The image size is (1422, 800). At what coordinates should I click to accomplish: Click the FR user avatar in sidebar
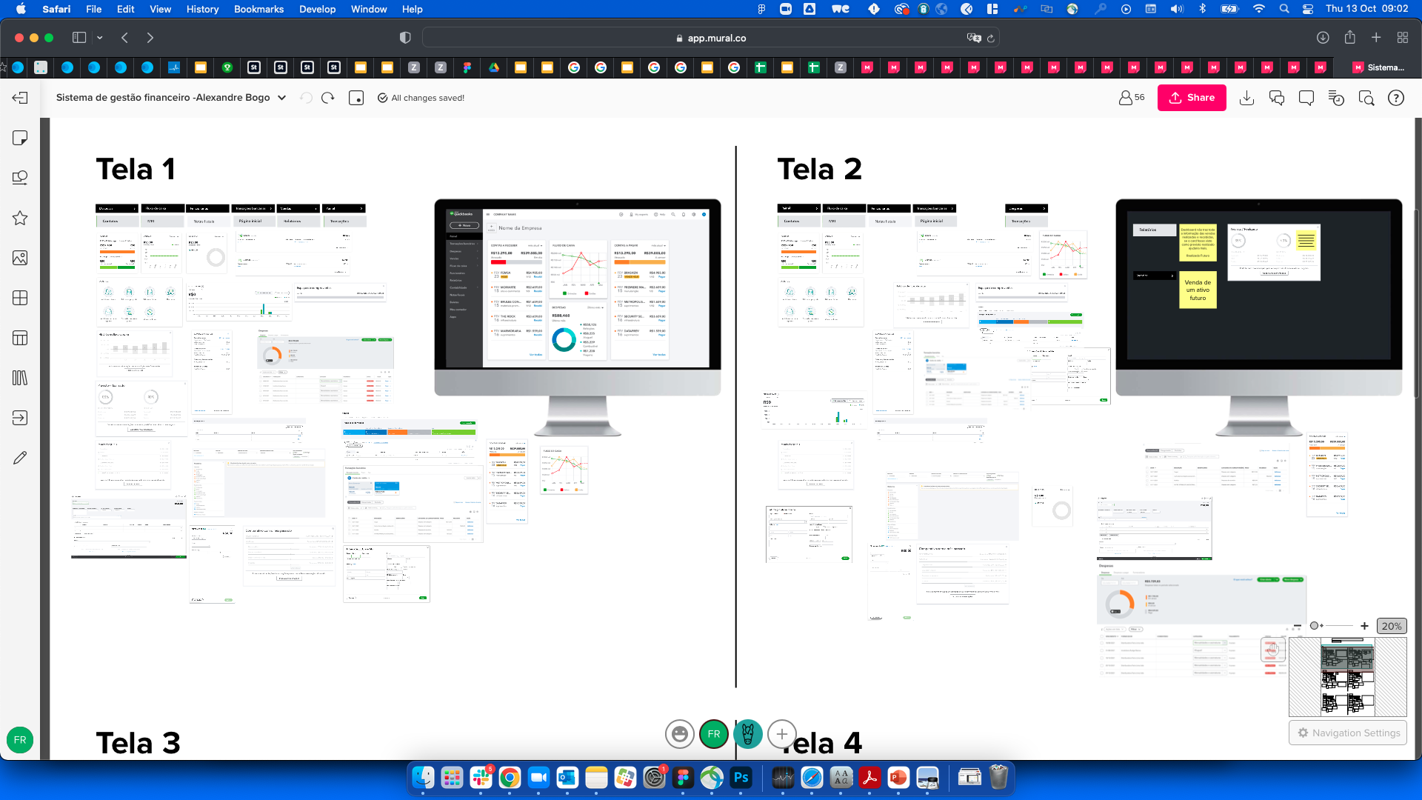[x=20, y=740]
